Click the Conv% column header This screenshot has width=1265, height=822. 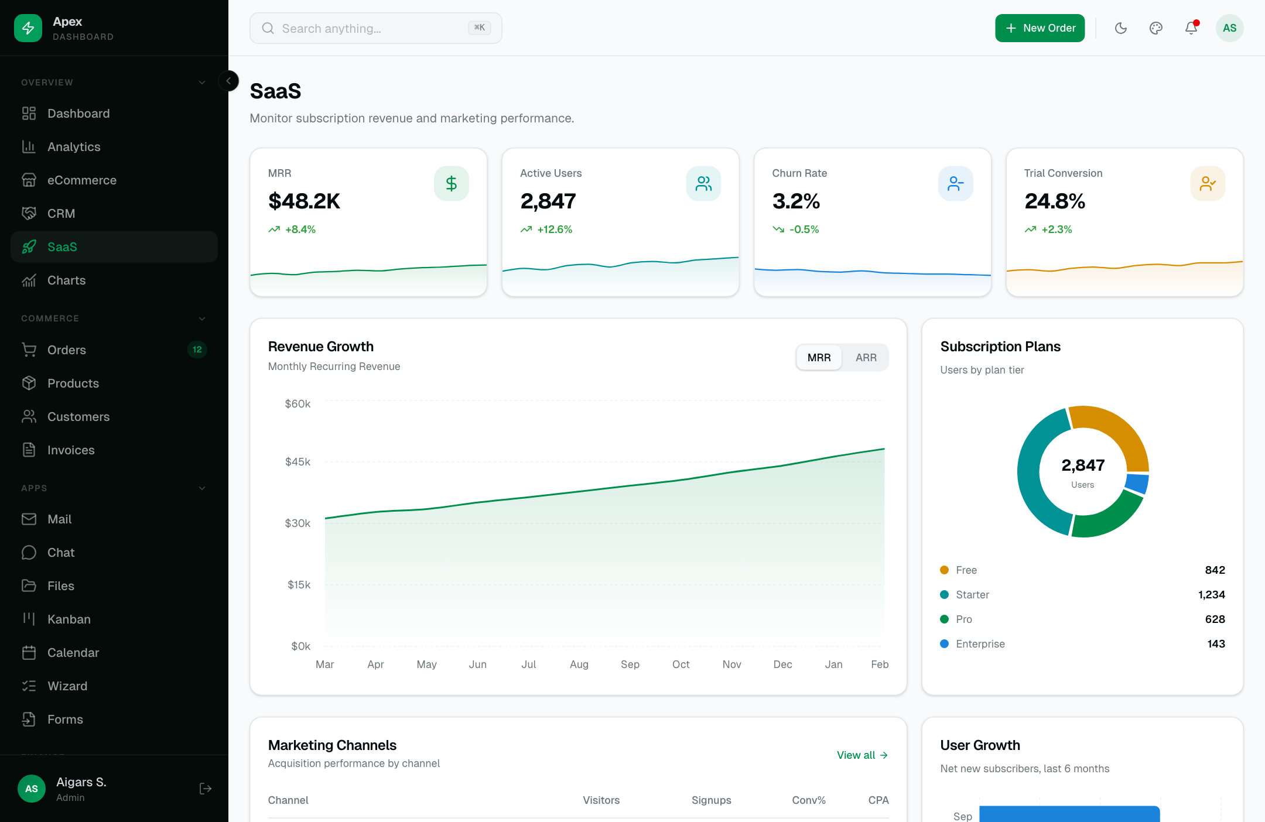point(809,800)
